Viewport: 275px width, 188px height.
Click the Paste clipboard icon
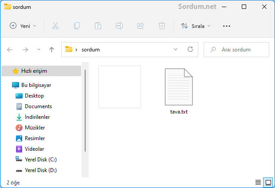pos(98,26)
